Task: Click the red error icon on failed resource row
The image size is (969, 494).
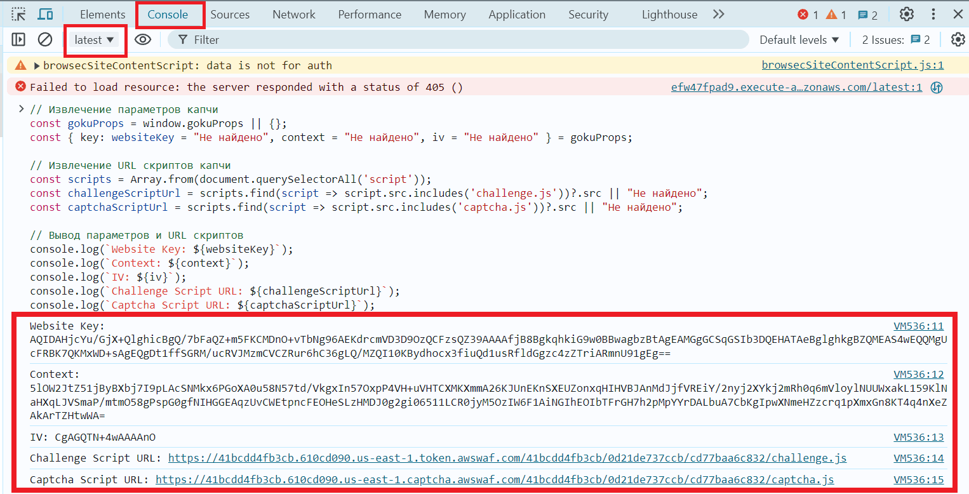Action: tap(21, 86)
